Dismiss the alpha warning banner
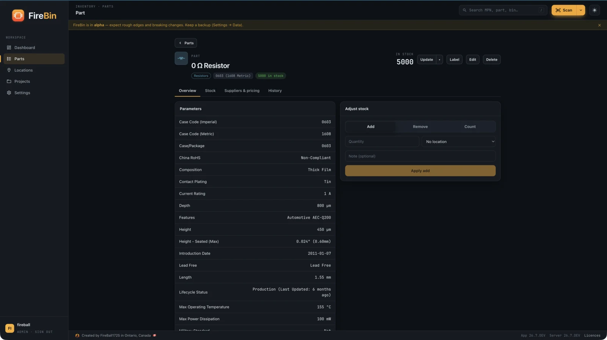The height and width of the screenshot is (340, 607). click(x=599, y=25)
